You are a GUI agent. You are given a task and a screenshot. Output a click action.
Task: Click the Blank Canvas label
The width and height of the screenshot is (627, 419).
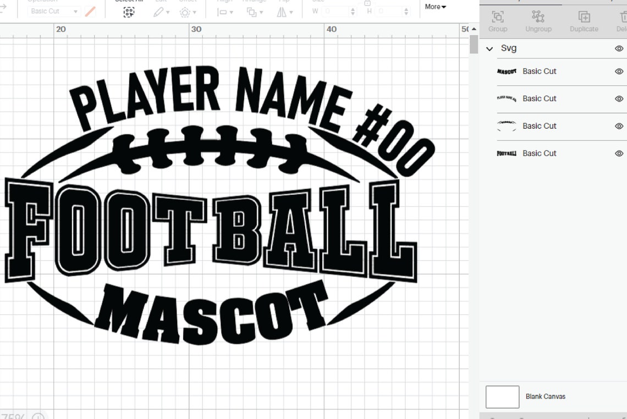click(546, 396)
